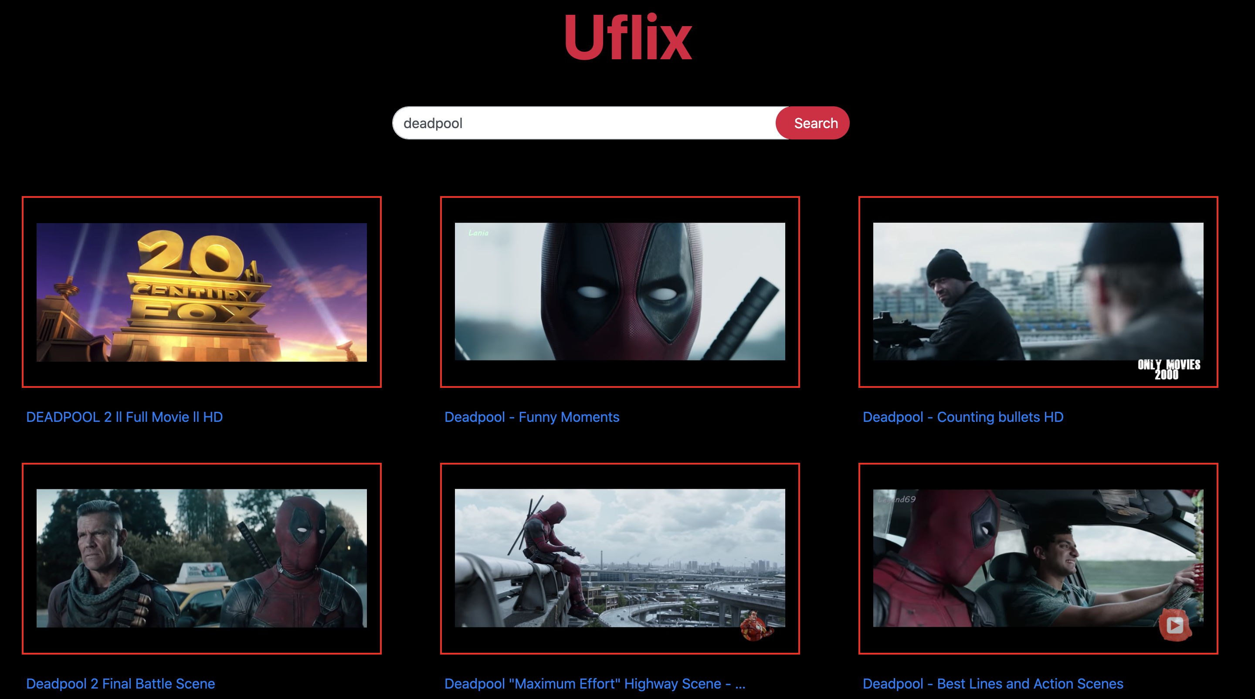Click the red play icon on car thumbnail
Image resolution: width=1255 pixels, height=699 pixels.
pos(1175,625)
